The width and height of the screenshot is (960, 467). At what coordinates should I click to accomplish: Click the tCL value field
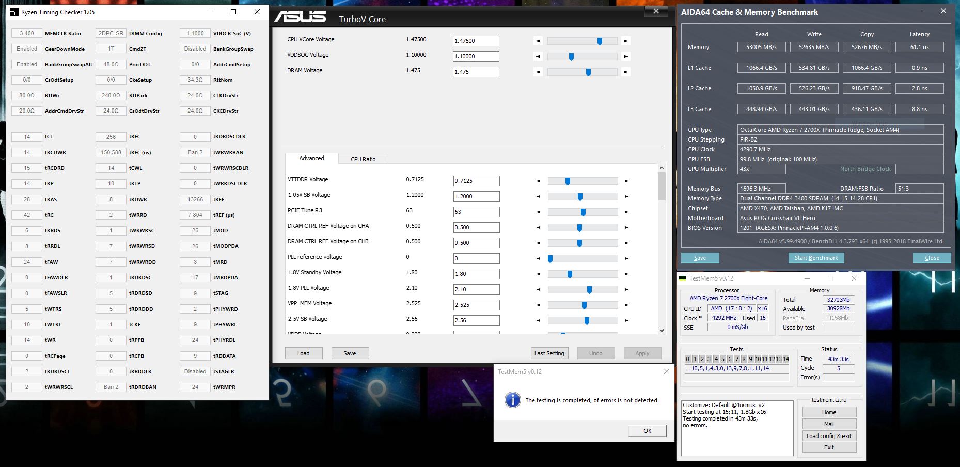[x=27, y=137]
